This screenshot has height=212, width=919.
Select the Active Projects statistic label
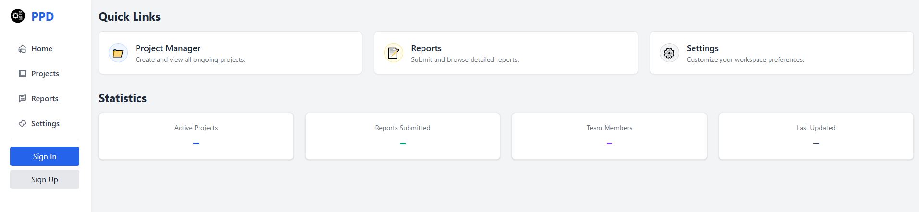point(196,128)
